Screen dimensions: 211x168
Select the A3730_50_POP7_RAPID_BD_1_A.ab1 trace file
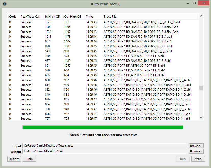[x=148, y=80]
